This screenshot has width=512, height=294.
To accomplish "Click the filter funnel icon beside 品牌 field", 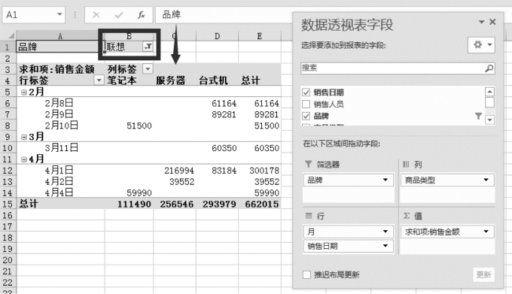I will (x=478, y=116).
